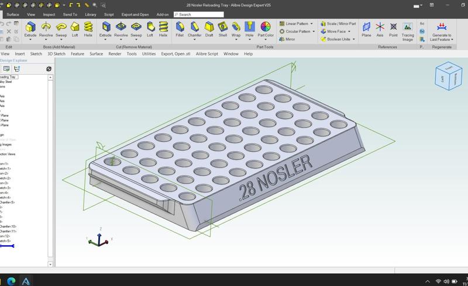Open the Tracing Image tool
Screen dimensions: 468x286
[408, 32]
